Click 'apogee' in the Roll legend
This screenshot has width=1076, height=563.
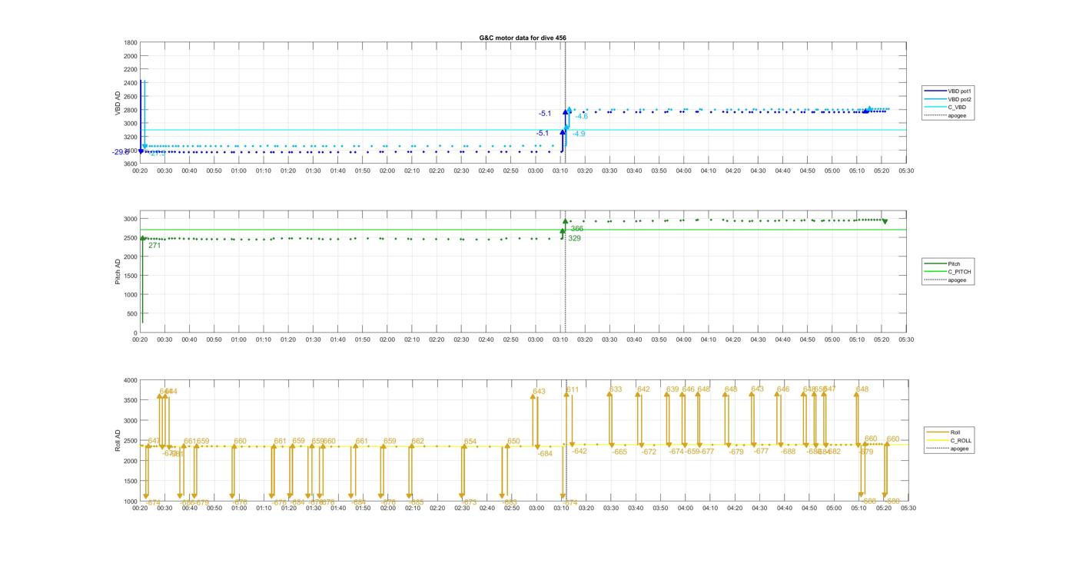pyautogui.click(x=949, y=449)
